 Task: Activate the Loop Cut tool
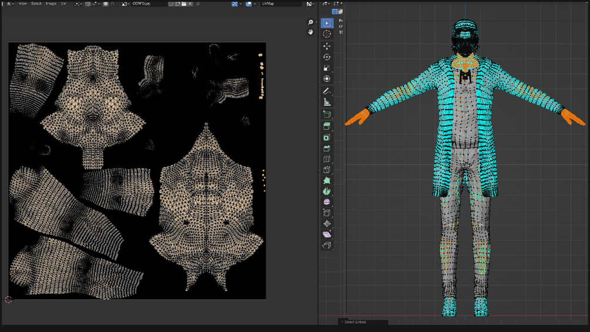point(327,159)
